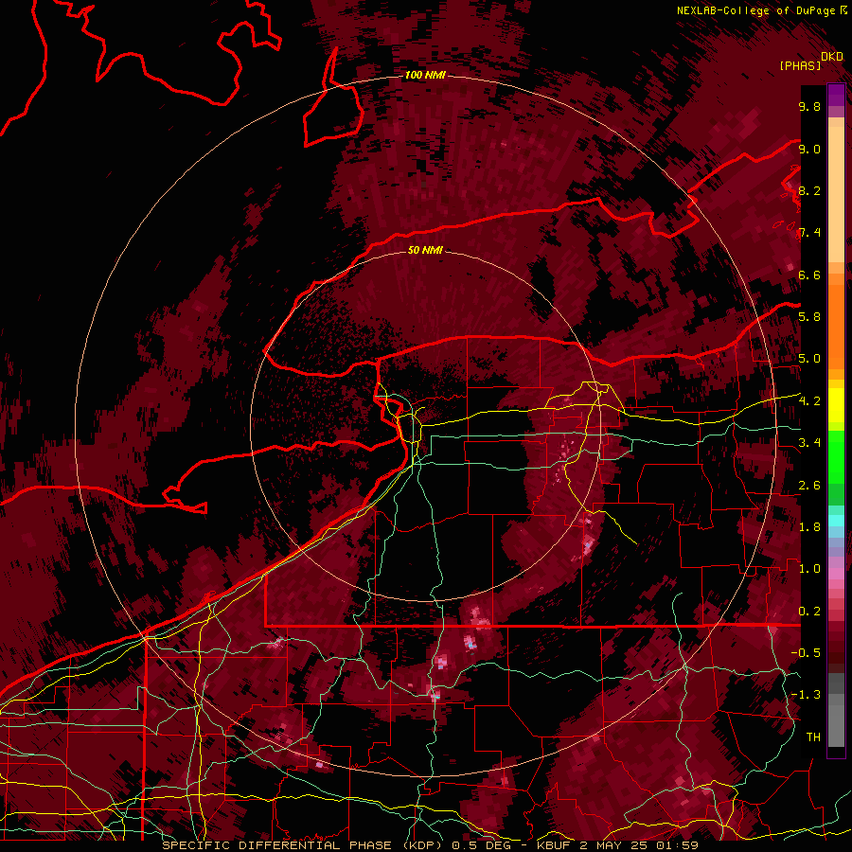
Task: Click the [PHAS] units label
Action: pos(800,65)
